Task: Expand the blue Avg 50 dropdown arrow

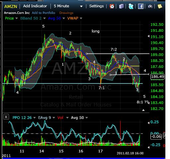Action: click(x=64, y=18)
